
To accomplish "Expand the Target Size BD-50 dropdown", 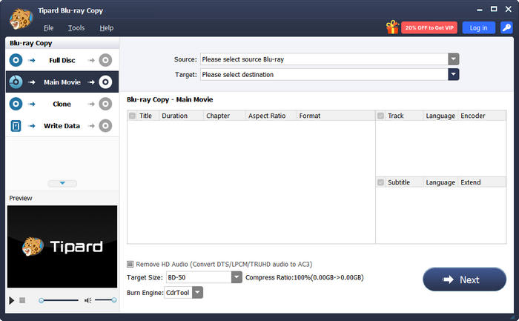I will pos(237,277).
